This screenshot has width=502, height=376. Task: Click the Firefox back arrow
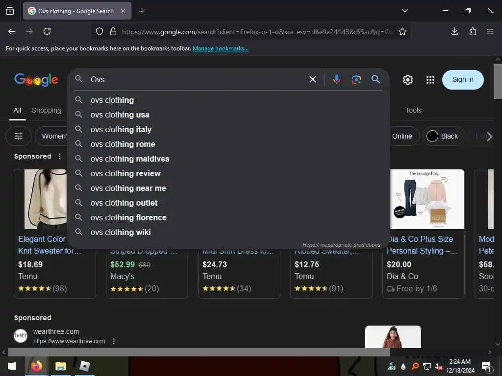click(x=12, y=31)
